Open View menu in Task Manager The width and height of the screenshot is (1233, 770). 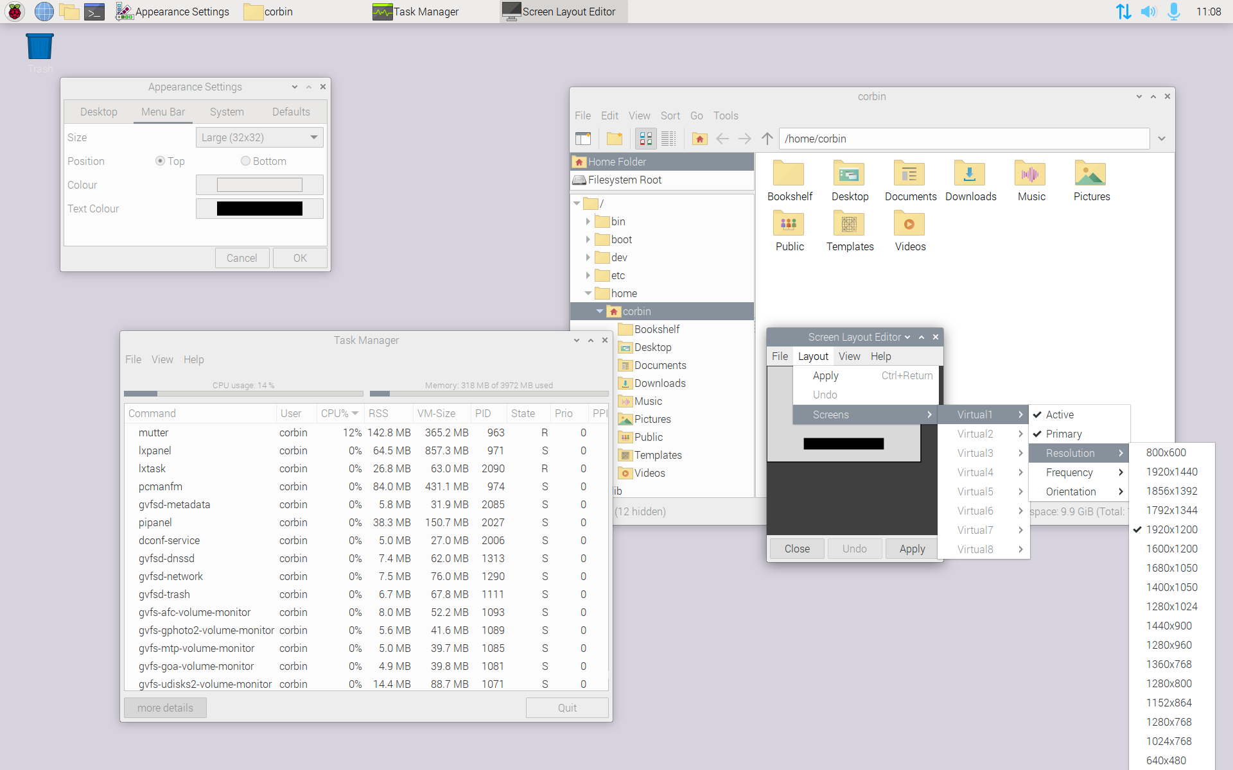[x=162, y=359]
